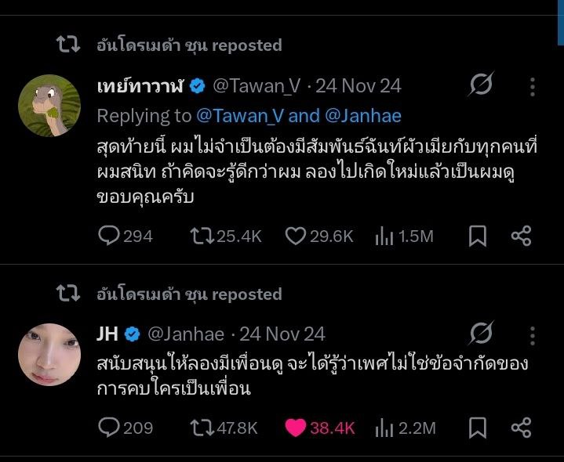Open JH's profile picture

(x=49, y=354)
